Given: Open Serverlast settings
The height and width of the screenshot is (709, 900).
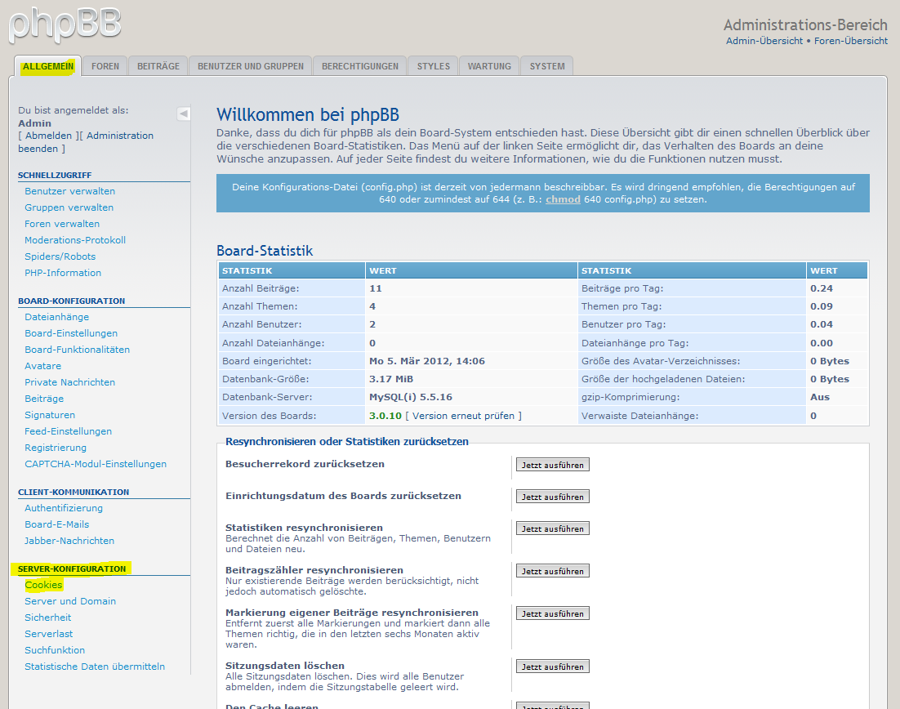Looking at the screenshot, I should (x=49, y=634).
